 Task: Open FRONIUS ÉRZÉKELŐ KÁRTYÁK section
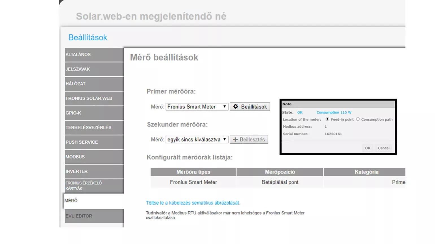(94, 186)
